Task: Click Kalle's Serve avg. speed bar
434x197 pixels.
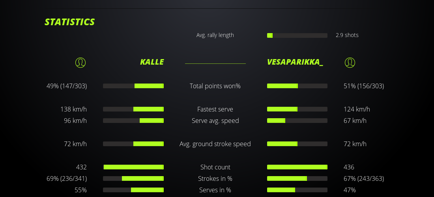Action: coord(133,121)
